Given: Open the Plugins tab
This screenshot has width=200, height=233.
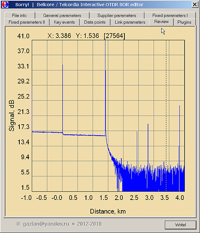Looking at the screenshot, I should tap(184, 22).
